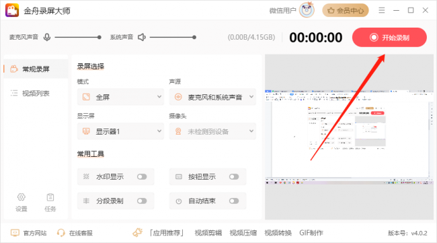This screenshot has width=437, height=243.
Task: Expand the 显示屏 显示器1 dropdown
Action: [x=120, y=131]
